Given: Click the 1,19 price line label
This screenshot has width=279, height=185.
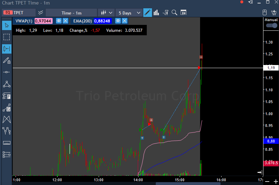Looking at the screenshot, I should pyautogui.click(x=271, y=68).
